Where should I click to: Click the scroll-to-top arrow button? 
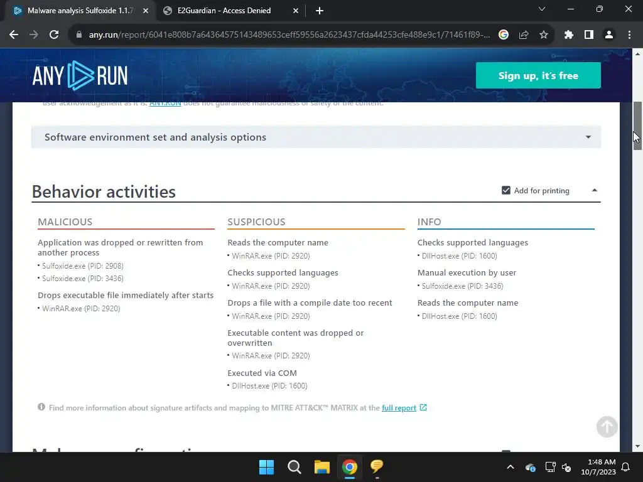pos(607,427)
